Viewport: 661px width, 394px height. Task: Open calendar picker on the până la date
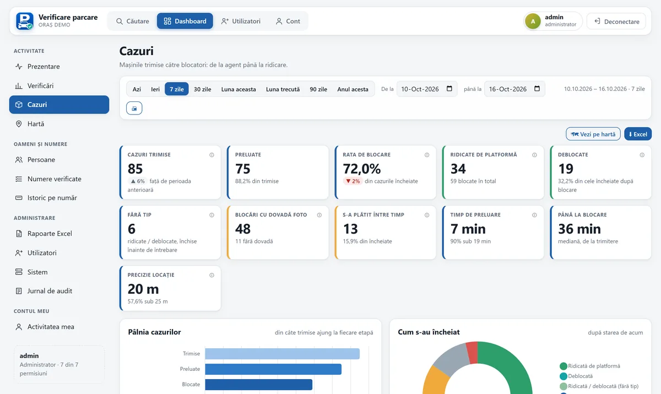click(x=537, y=89)
